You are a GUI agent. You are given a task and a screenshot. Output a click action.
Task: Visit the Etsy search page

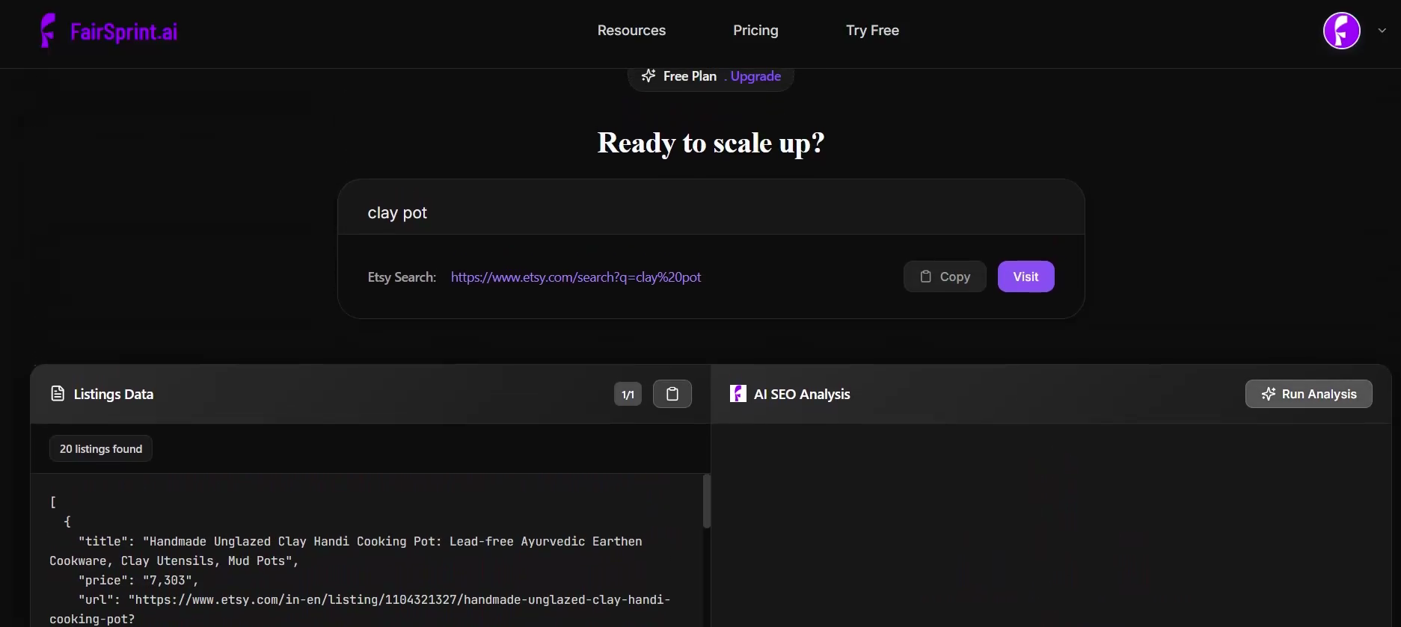1026,277
